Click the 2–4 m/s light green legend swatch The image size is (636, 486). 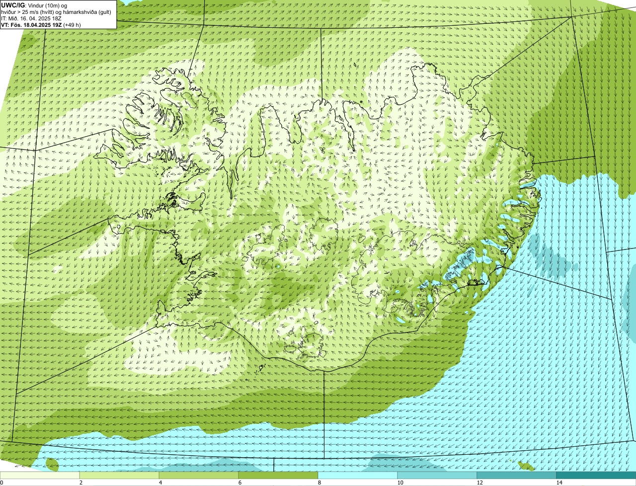pyautogui.click(x=119, y=475)
